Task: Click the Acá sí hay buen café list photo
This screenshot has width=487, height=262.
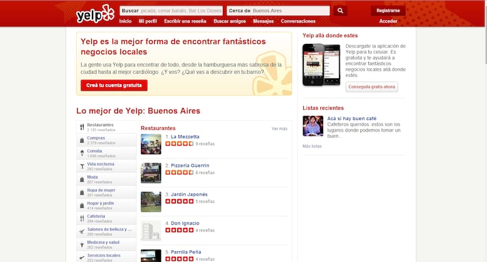Action: pos(313,126)
